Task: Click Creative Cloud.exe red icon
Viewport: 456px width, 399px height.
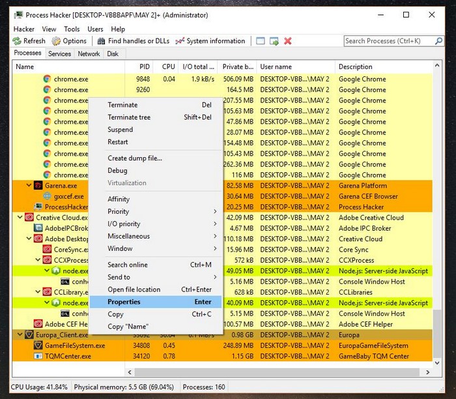Action: coord(29,217)
